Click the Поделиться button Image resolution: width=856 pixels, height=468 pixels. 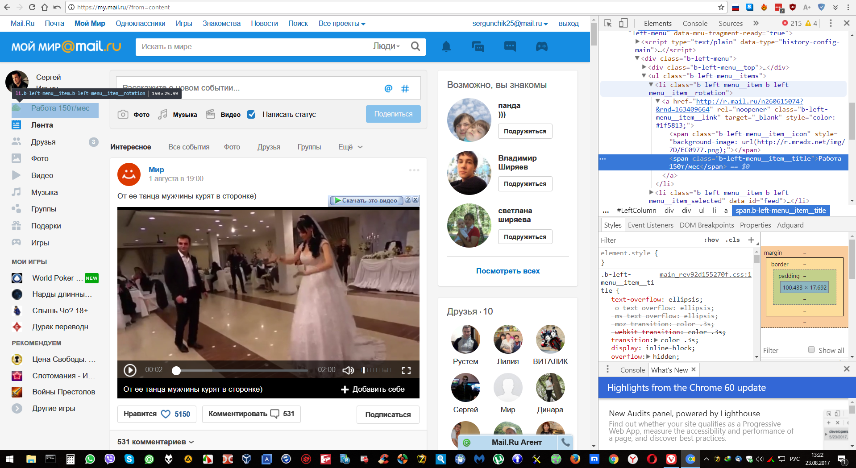point(393,114)
